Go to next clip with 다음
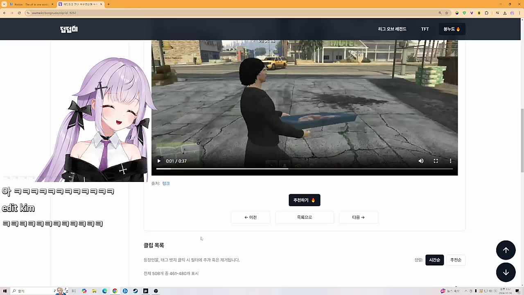Image resolution: width=524 pixels, height=295 pixels. click(x=358, y=218)
